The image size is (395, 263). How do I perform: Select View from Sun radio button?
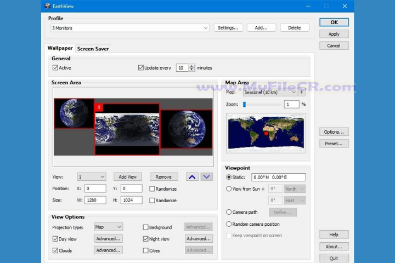click(x=229, y=188)
